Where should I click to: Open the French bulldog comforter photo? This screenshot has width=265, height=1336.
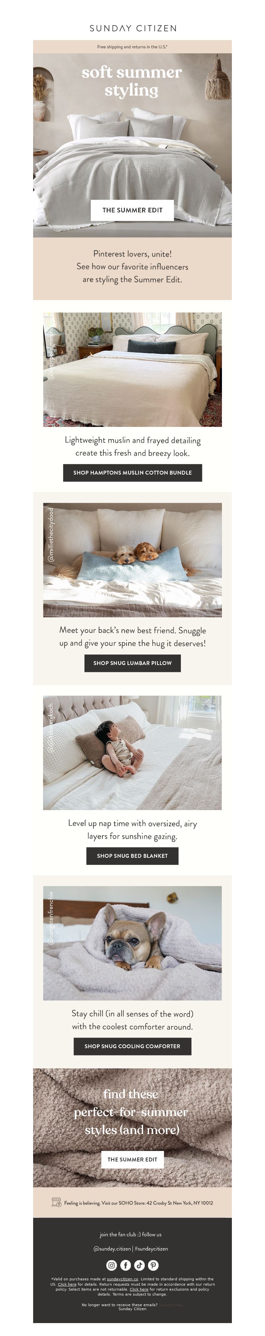[132, 943]
